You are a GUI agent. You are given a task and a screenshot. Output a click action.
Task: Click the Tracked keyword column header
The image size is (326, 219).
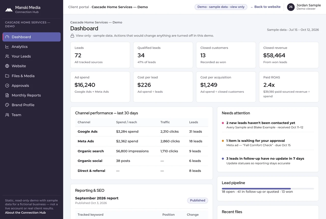(x=91, y=215)
